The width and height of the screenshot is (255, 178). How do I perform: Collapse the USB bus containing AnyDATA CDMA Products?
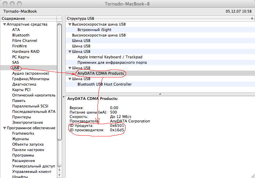pos(70,68)
